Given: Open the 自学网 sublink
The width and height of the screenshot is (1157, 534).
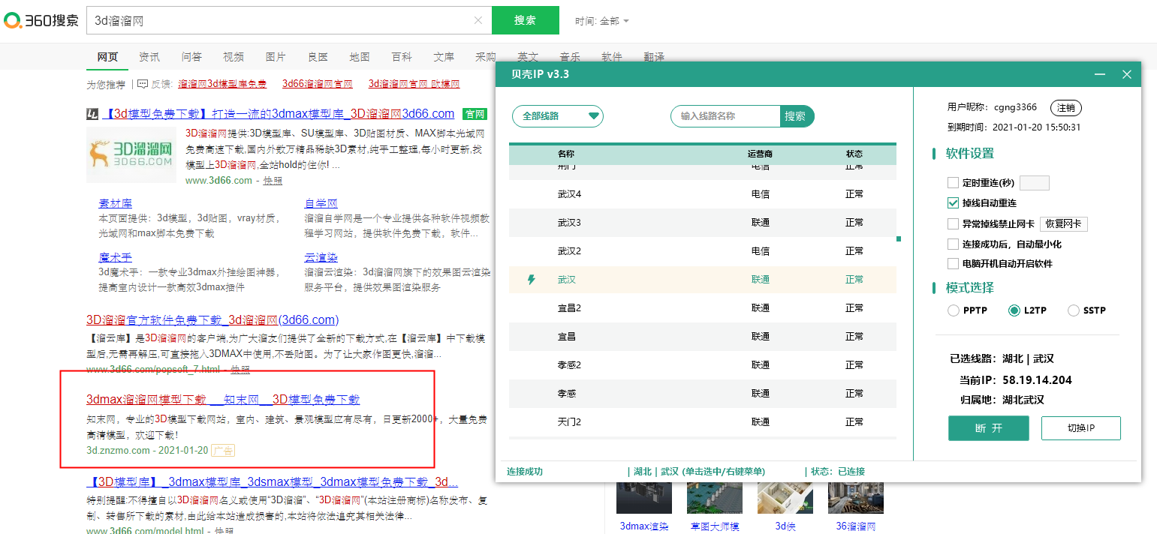Looking at the screenshot, I should [321, 203].
